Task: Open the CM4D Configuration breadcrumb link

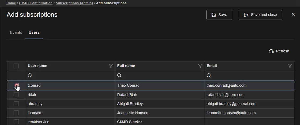Action: [x=36, y=3]
